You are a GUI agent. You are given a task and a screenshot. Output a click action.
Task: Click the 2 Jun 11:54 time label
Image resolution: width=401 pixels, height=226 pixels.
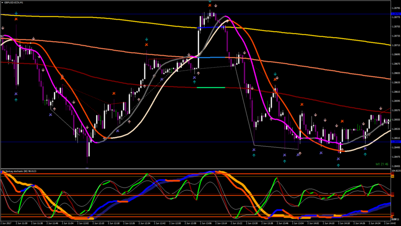tap(67, 223)
